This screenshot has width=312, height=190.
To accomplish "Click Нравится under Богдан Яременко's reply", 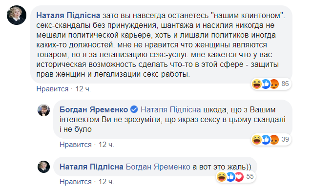I will (x=76, y=145).
